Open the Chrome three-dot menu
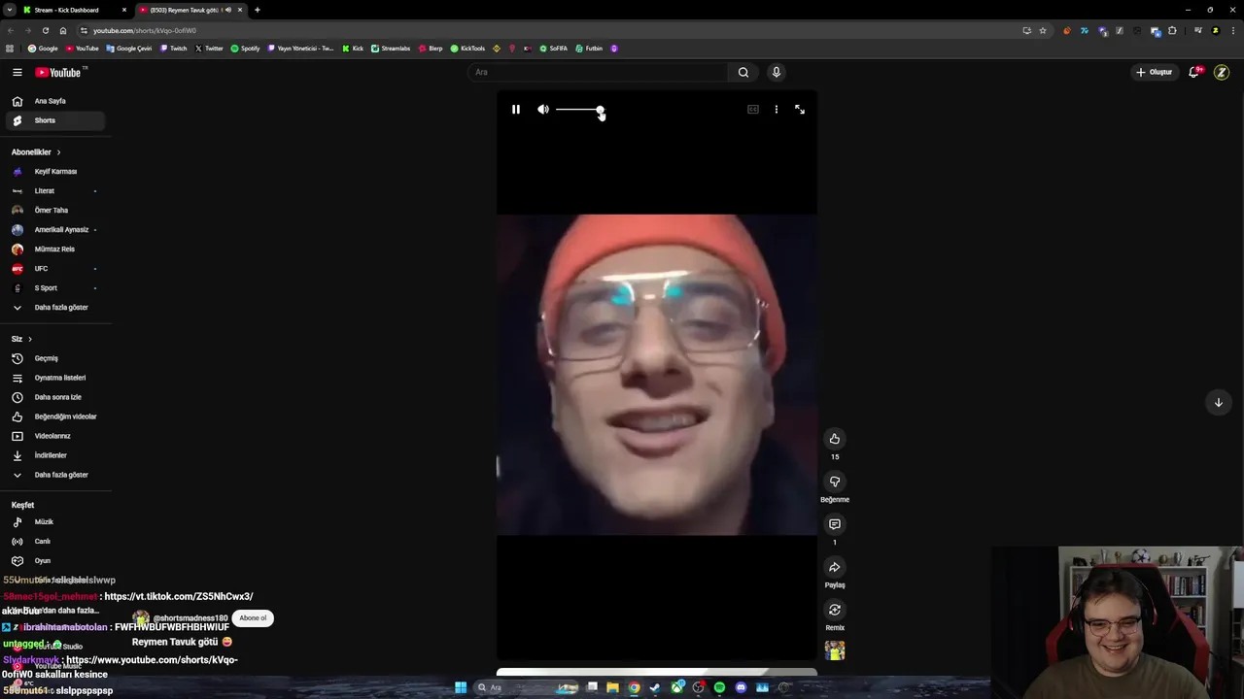 [x=1232, y=30]
